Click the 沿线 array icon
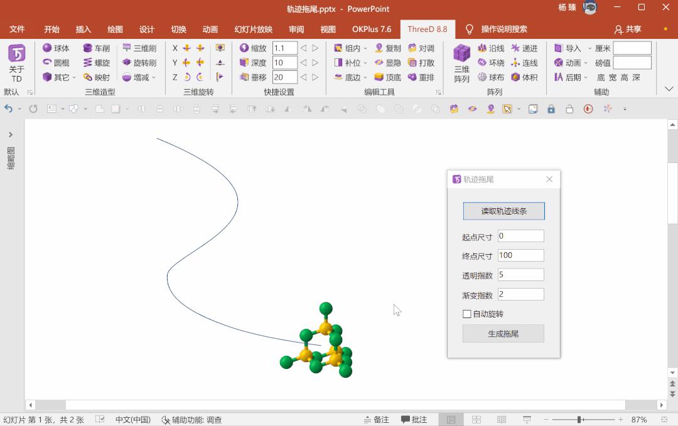678x426 pixels. click(490, 48)
